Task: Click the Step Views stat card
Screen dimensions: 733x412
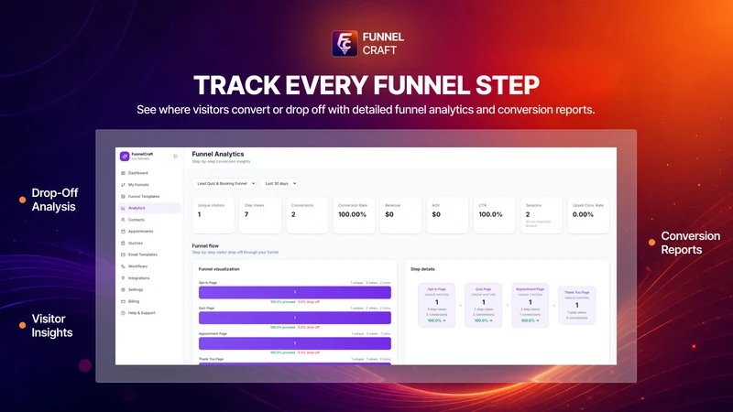Action: pyautogui.click(x=260, y=215)
